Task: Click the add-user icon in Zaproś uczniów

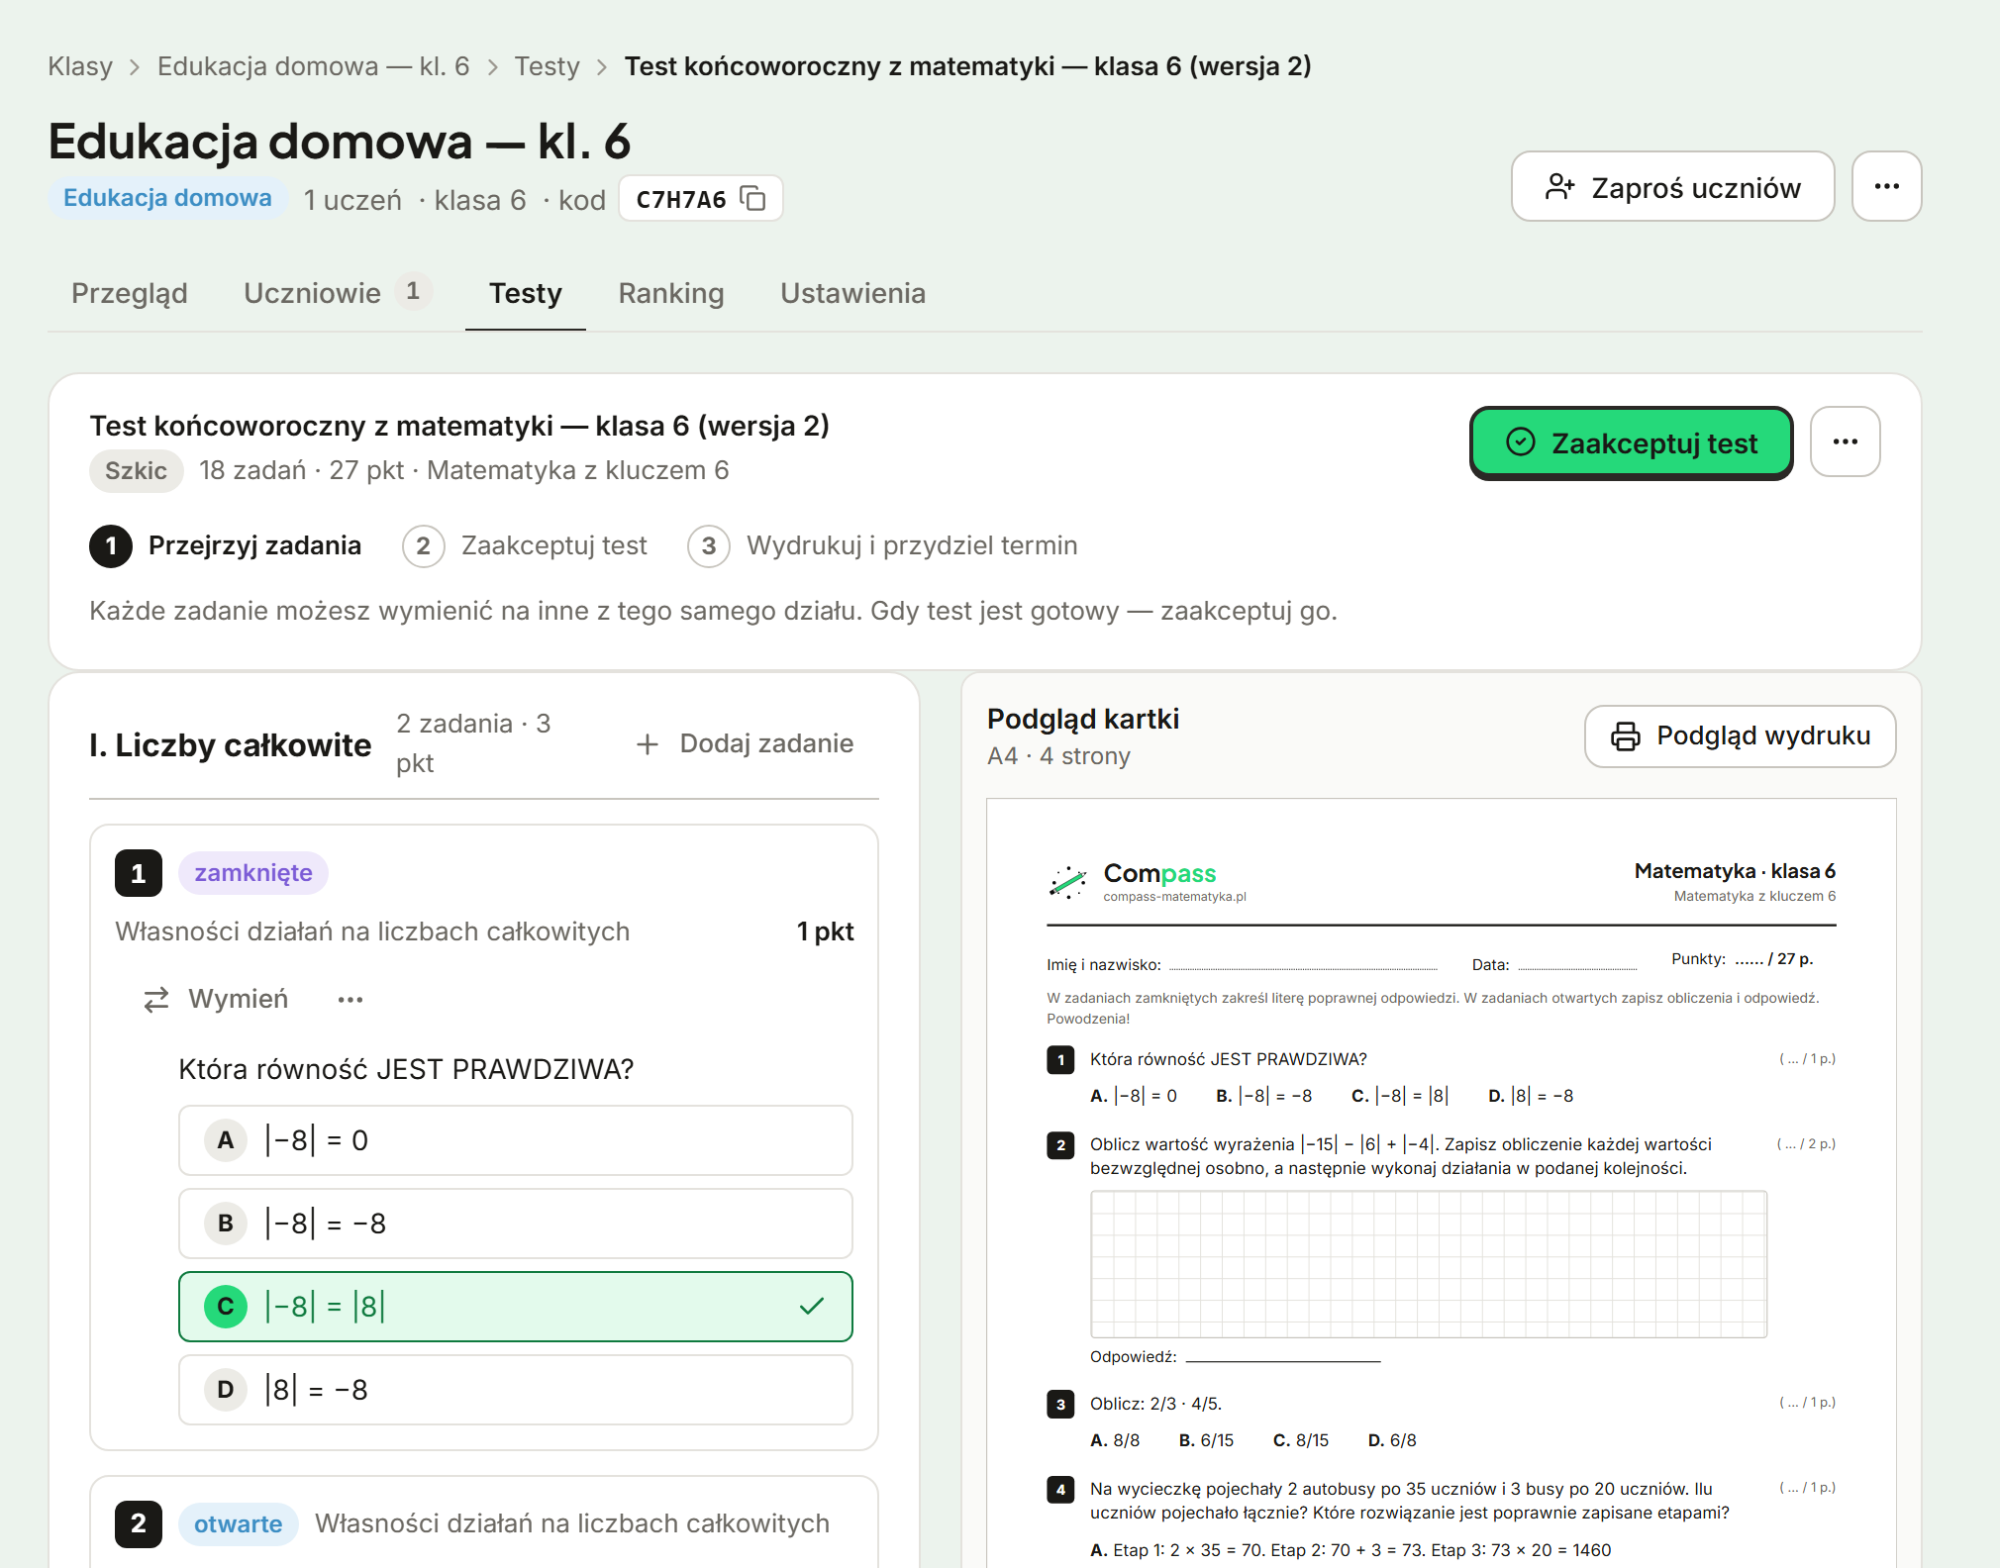Action: tap(1559, 187)
